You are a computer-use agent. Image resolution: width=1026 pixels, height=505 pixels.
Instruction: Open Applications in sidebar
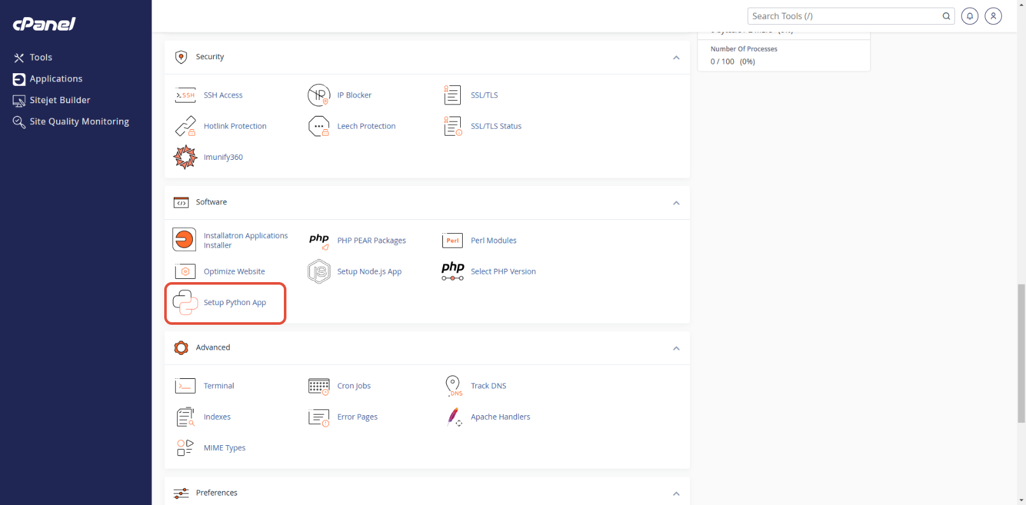pos(48,79)
